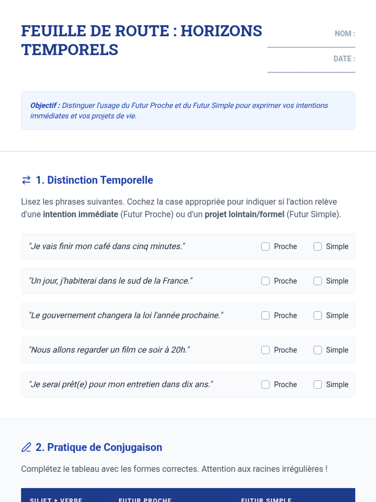
Task: Click the Feuille de Route main title
Action: (142, 40)
